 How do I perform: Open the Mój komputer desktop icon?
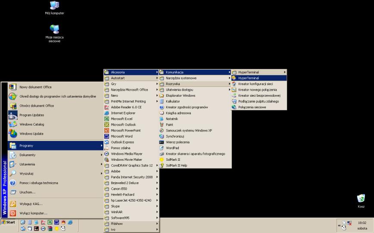pyautogui.click(x=54, y=8)
